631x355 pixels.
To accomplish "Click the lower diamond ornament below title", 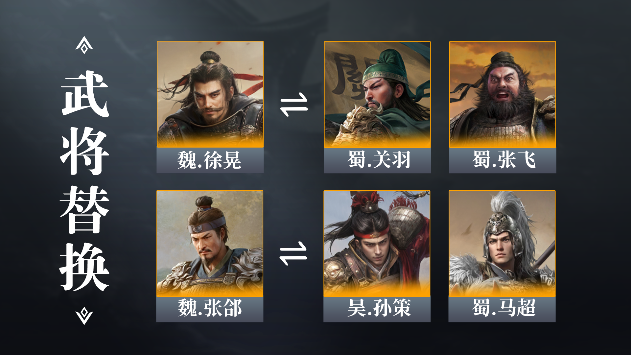I will (x=84, y=316).
